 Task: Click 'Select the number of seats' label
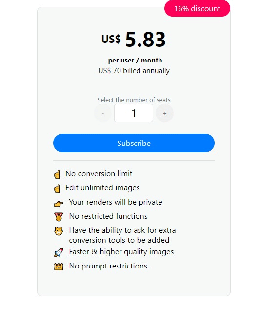pyautogui.click(x=134, y=100)
